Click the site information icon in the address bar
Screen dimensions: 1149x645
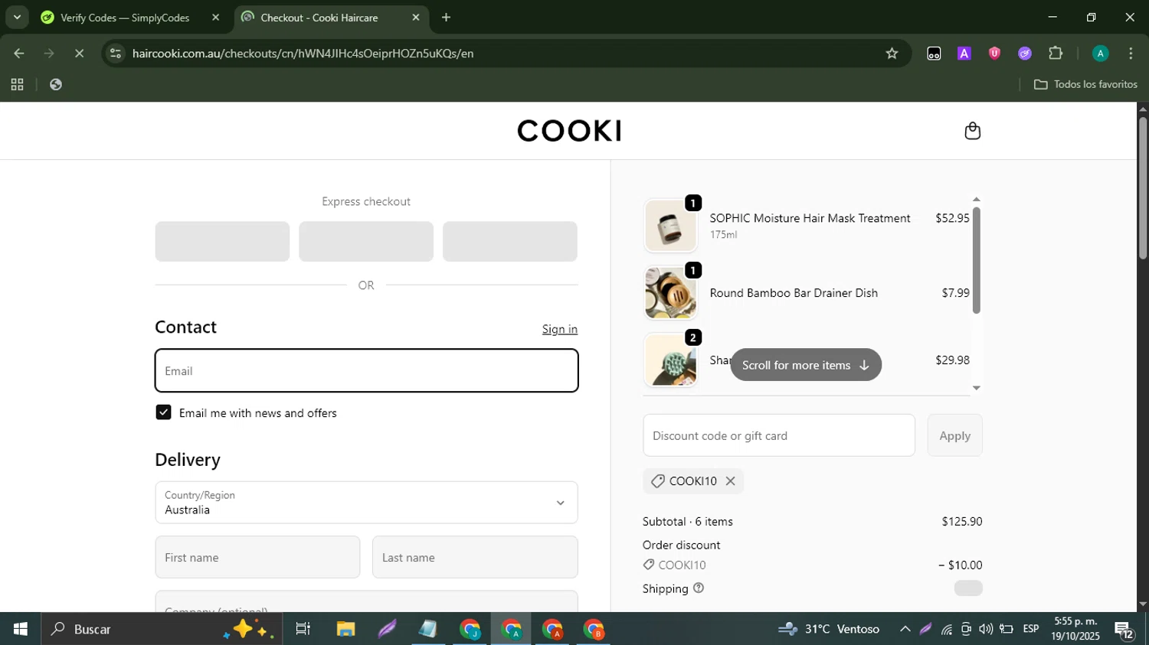click(116, 54)
